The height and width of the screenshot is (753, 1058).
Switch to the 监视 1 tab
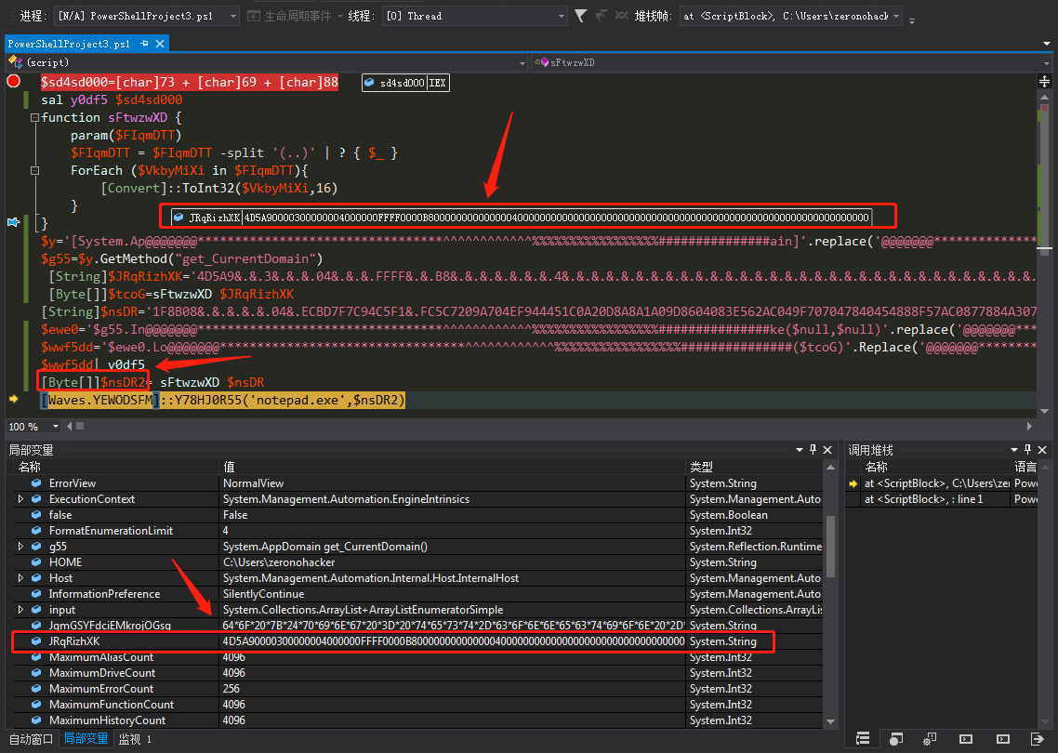click(x=135, y=739)
